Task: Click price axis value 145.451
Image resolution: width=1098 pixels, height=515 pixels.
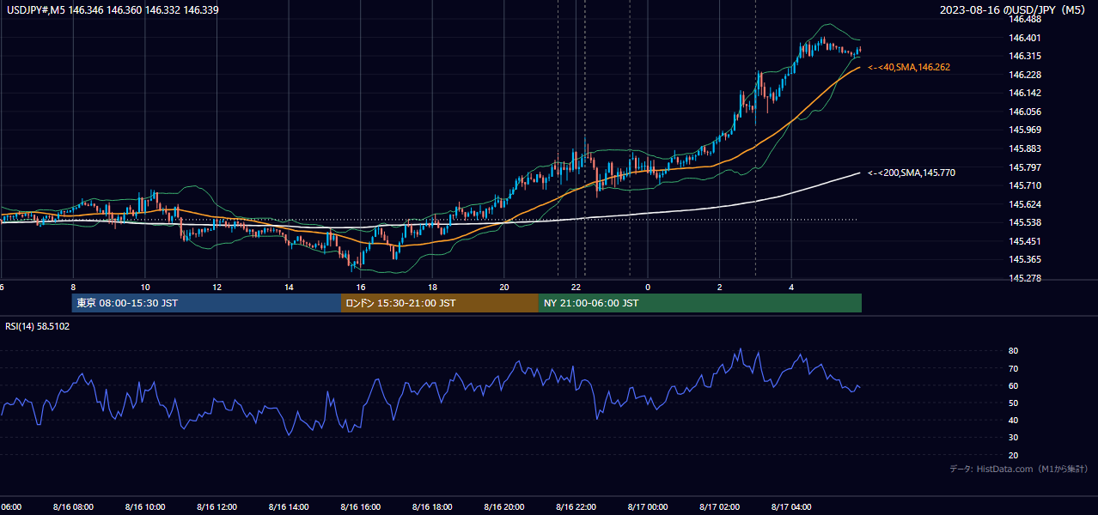Action: 1026,241
